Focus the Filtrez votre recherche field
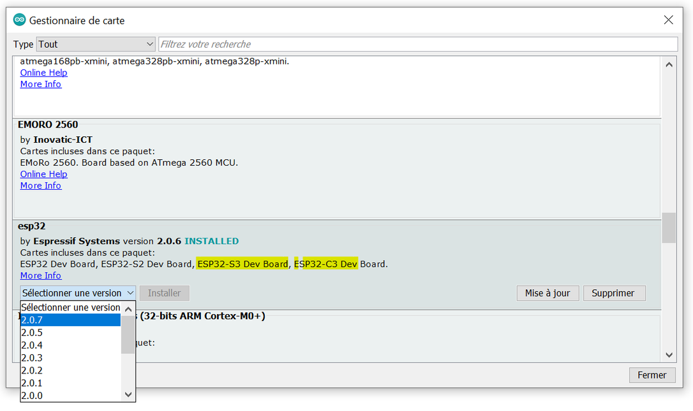The height and width of the screenshot is (411, 693). pyautogui.click(x=418, y=44)
